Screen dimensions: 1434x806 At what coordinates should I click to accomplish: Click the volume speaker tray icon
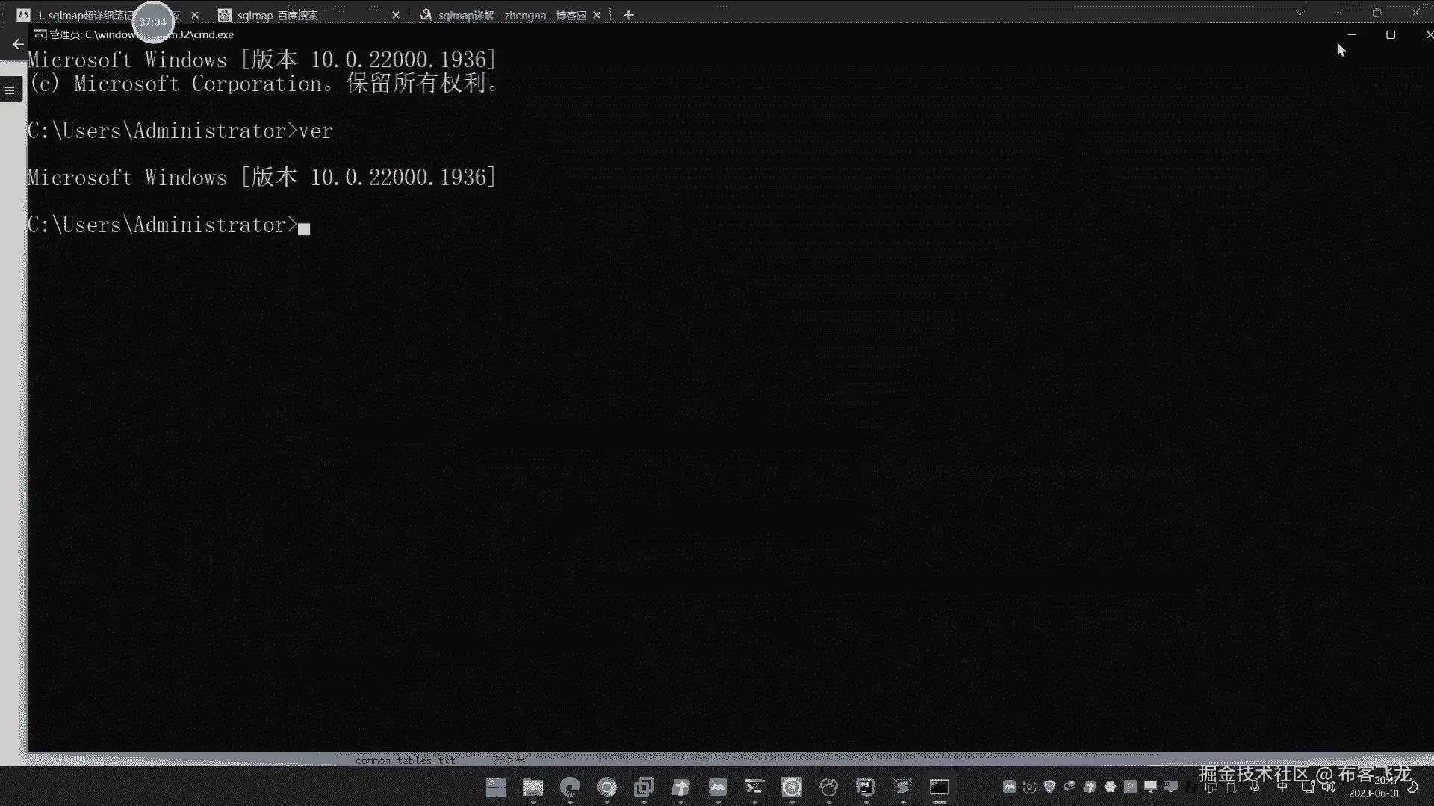[1329, 787]
